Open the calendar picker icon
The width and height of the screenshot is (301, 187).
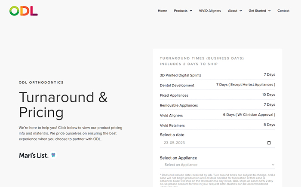pos(269,143)
